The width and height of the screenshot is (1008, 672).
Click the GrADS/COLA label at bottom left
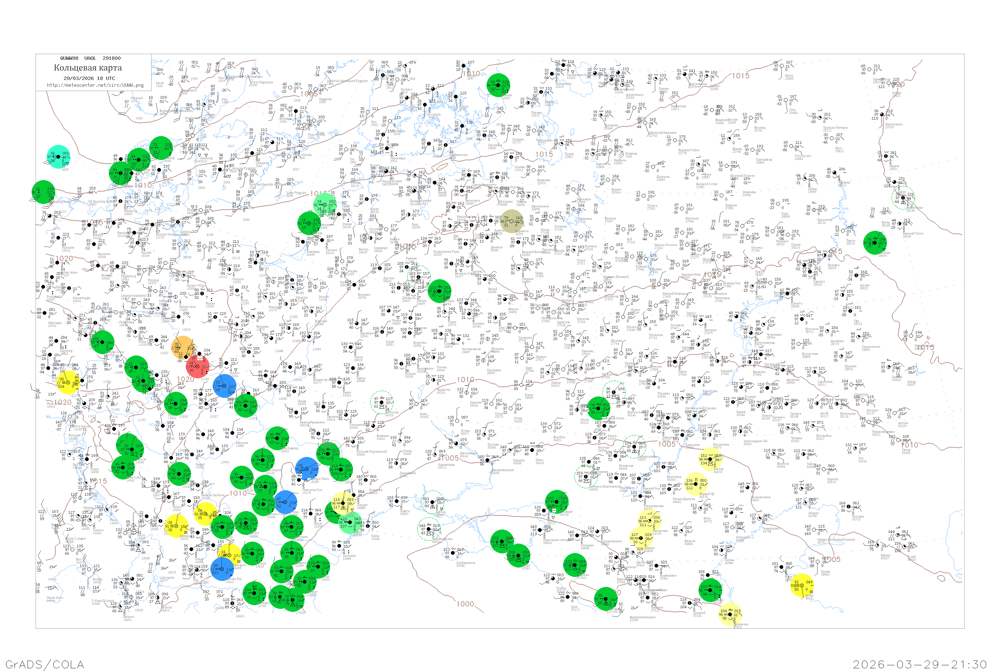[x=45, y=664]
